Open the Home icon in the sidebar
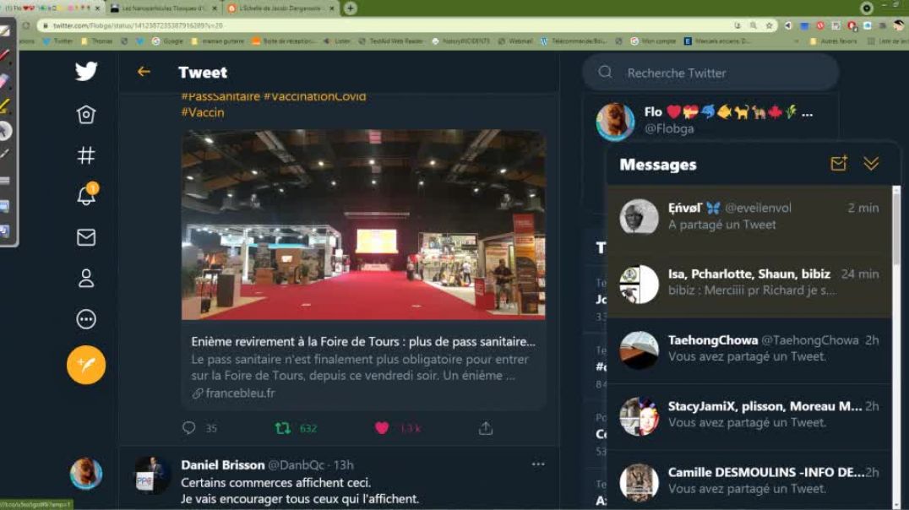The image size is (909, 510). pos(86,114)
